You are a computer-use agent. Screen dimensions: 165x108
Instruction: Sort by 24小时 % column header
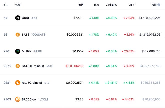tap(111, 5)
